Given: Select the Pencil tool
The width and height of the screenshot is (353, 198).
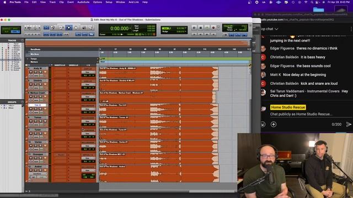Looking at the screenshot, I should click(90, 28).
